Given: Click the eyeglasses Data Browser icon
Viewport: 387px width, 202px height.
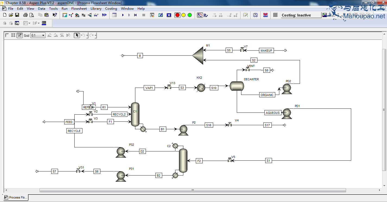Looking at the screenshot, I should 96,15.
